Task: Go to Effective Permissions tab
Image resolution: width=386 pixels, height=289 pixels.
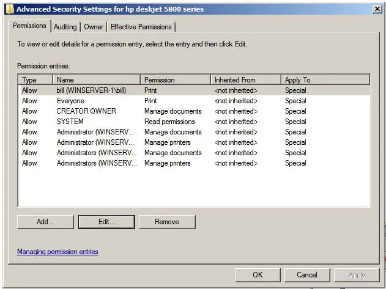Action: [x=141, y=27]
